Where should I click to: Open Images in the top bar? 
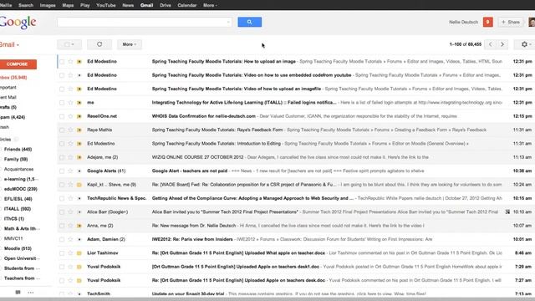point(48,5)
